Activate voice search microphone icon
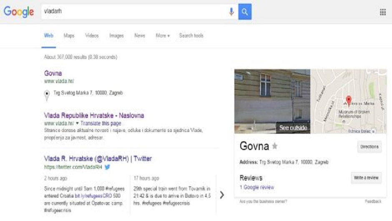 click(231, 12)
